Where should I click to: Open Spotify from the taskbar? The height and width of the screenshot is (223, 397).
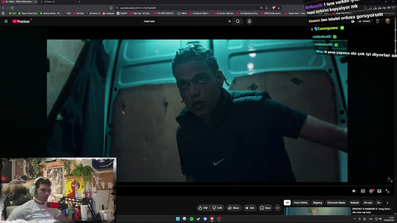(x=191, y=219)
